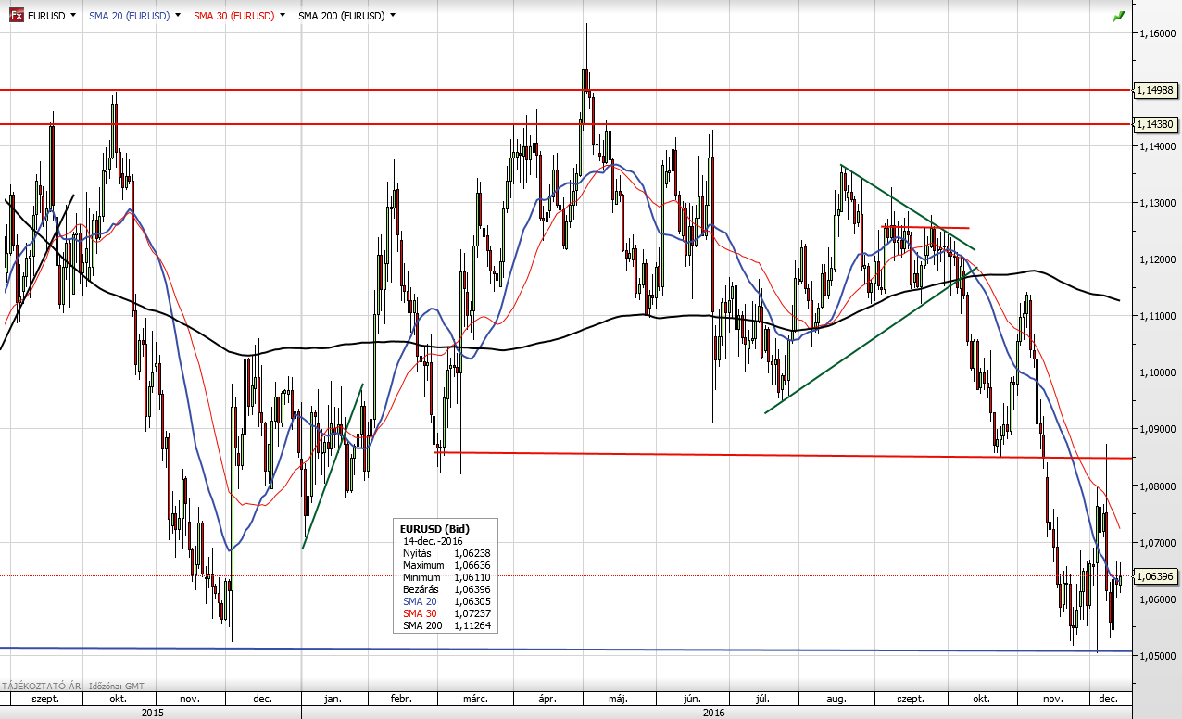
Task: Open the EURUSD instrument dropdown
Action: click(72, 16)
